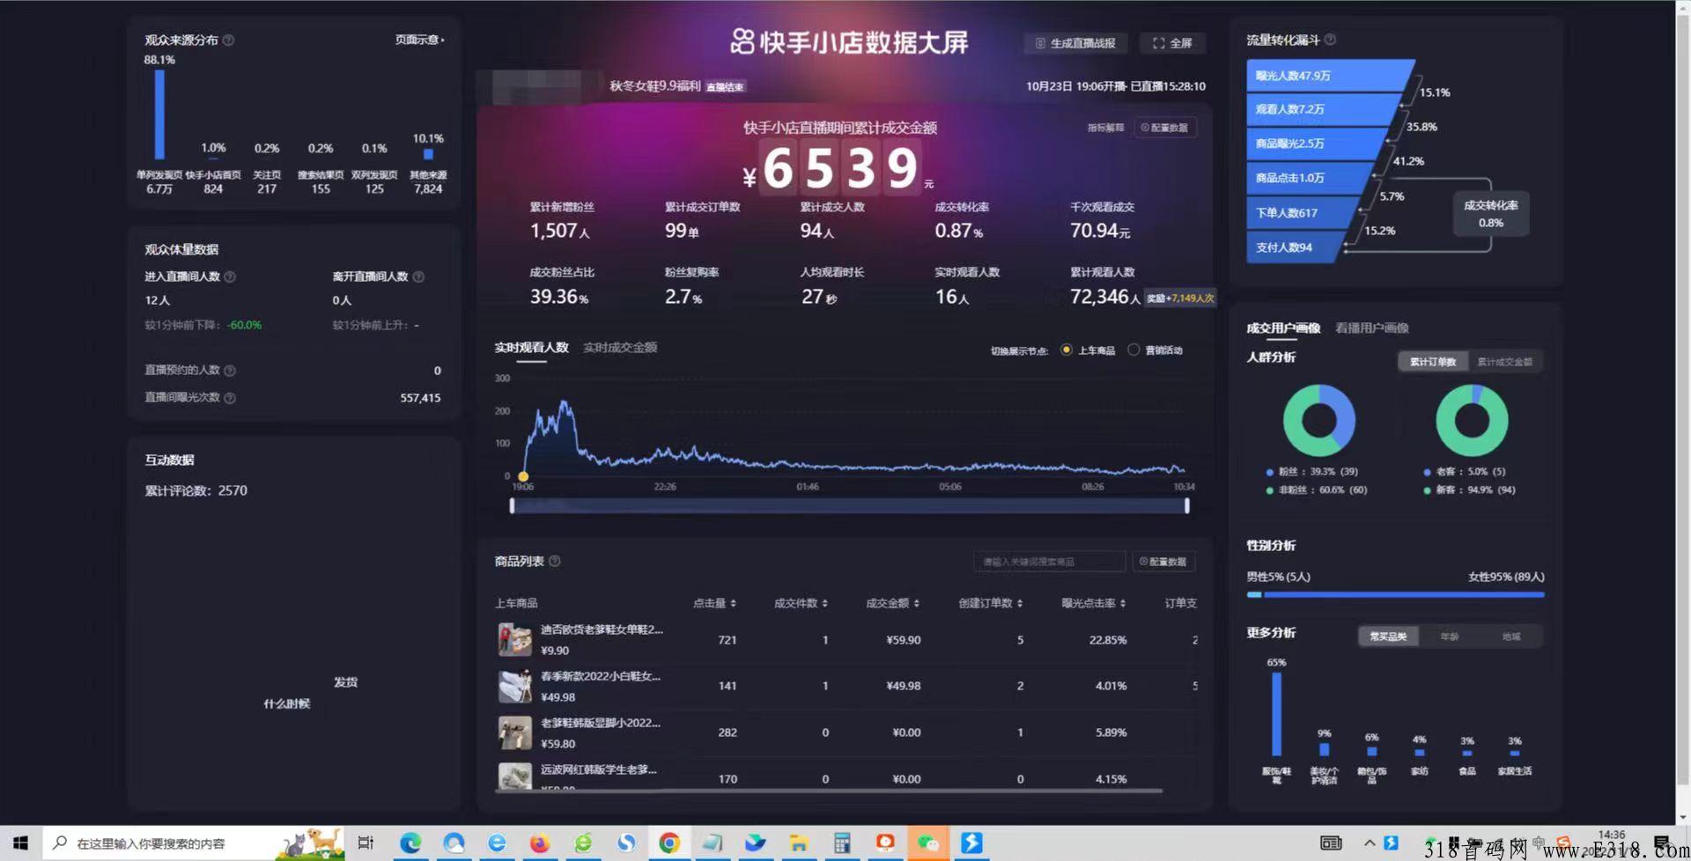Click left handle of chart time range slider
Screen dimensions: 1691x861
click(x=512, y=505)
